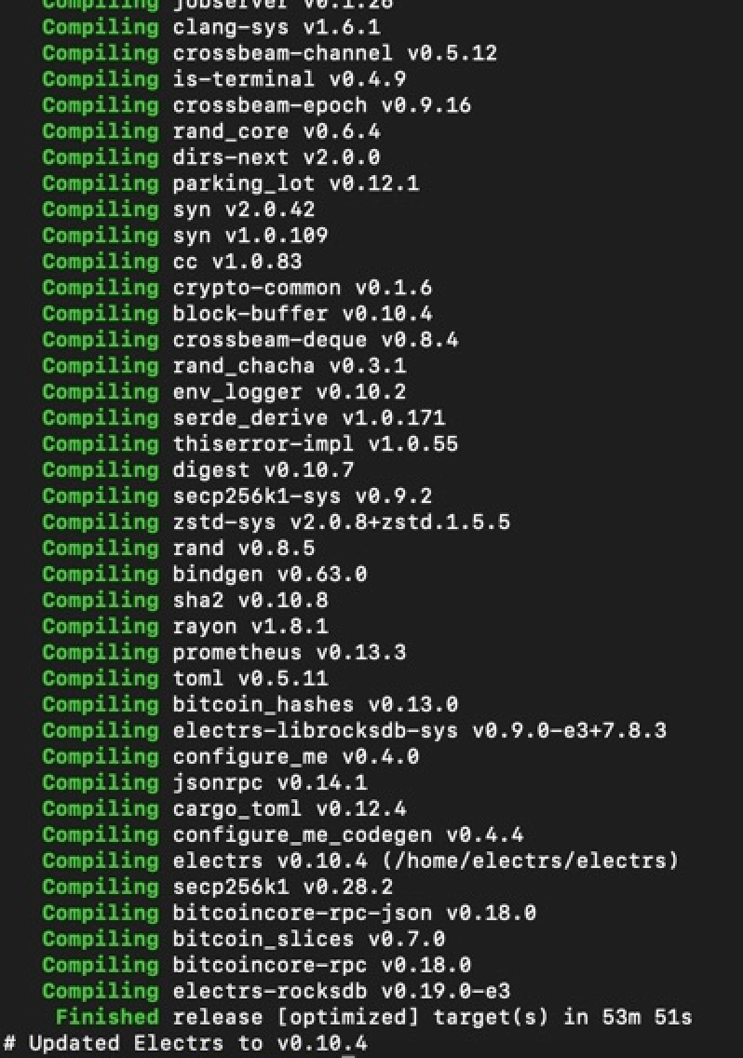The width and height of the screenshot is (743, 1058).
Task: Click on block-buffer v0.10.4 text
Action: pos(303,314)
